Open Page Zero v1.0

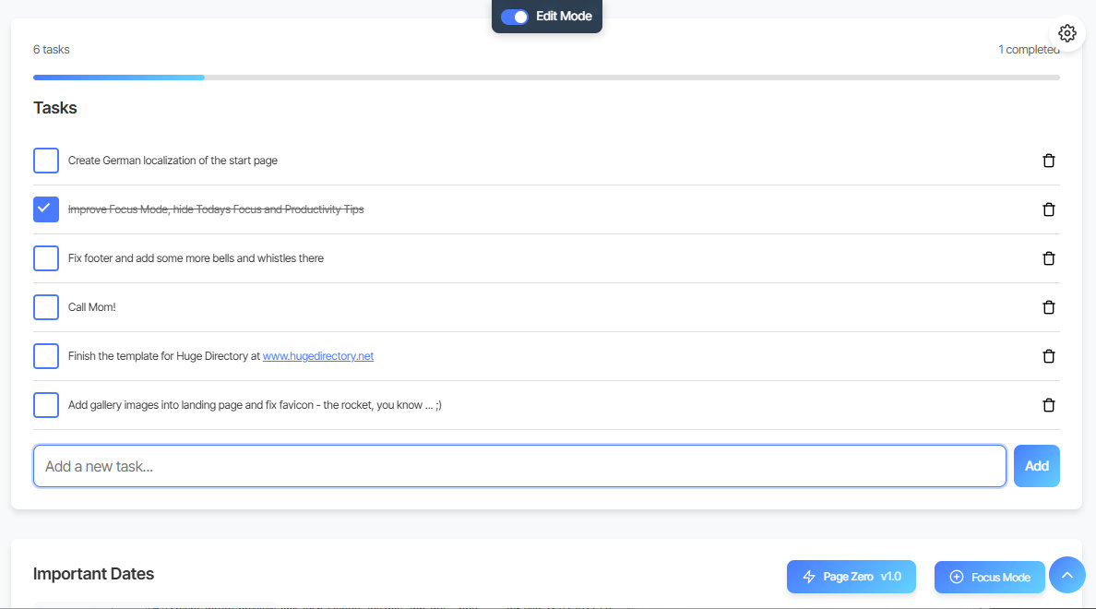851,577
